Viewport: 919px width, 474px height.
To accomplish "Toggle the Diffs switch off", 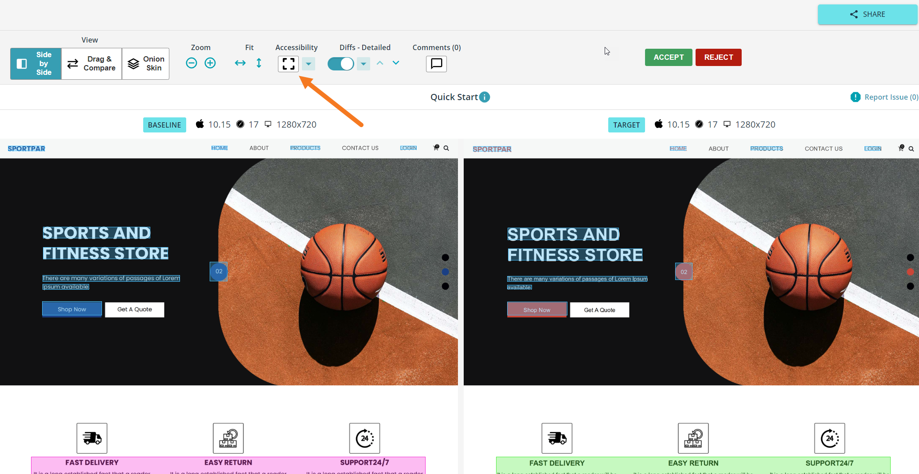I will coord(340,64).
